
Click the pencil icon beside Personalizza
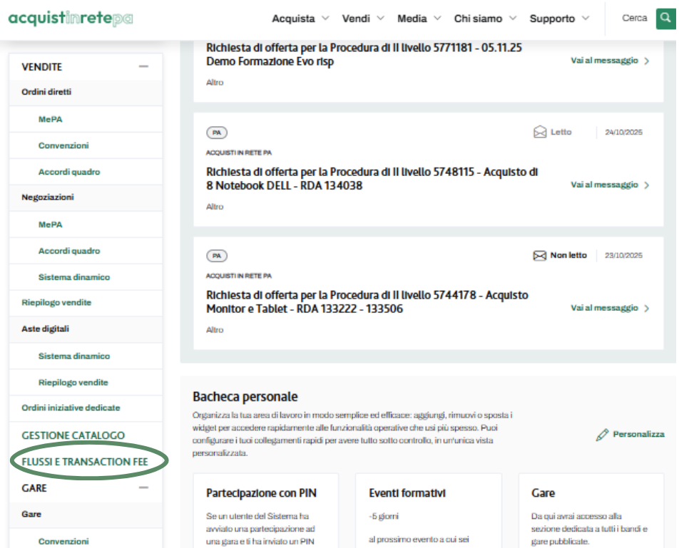pyautogui.click(x=603, y=434)
